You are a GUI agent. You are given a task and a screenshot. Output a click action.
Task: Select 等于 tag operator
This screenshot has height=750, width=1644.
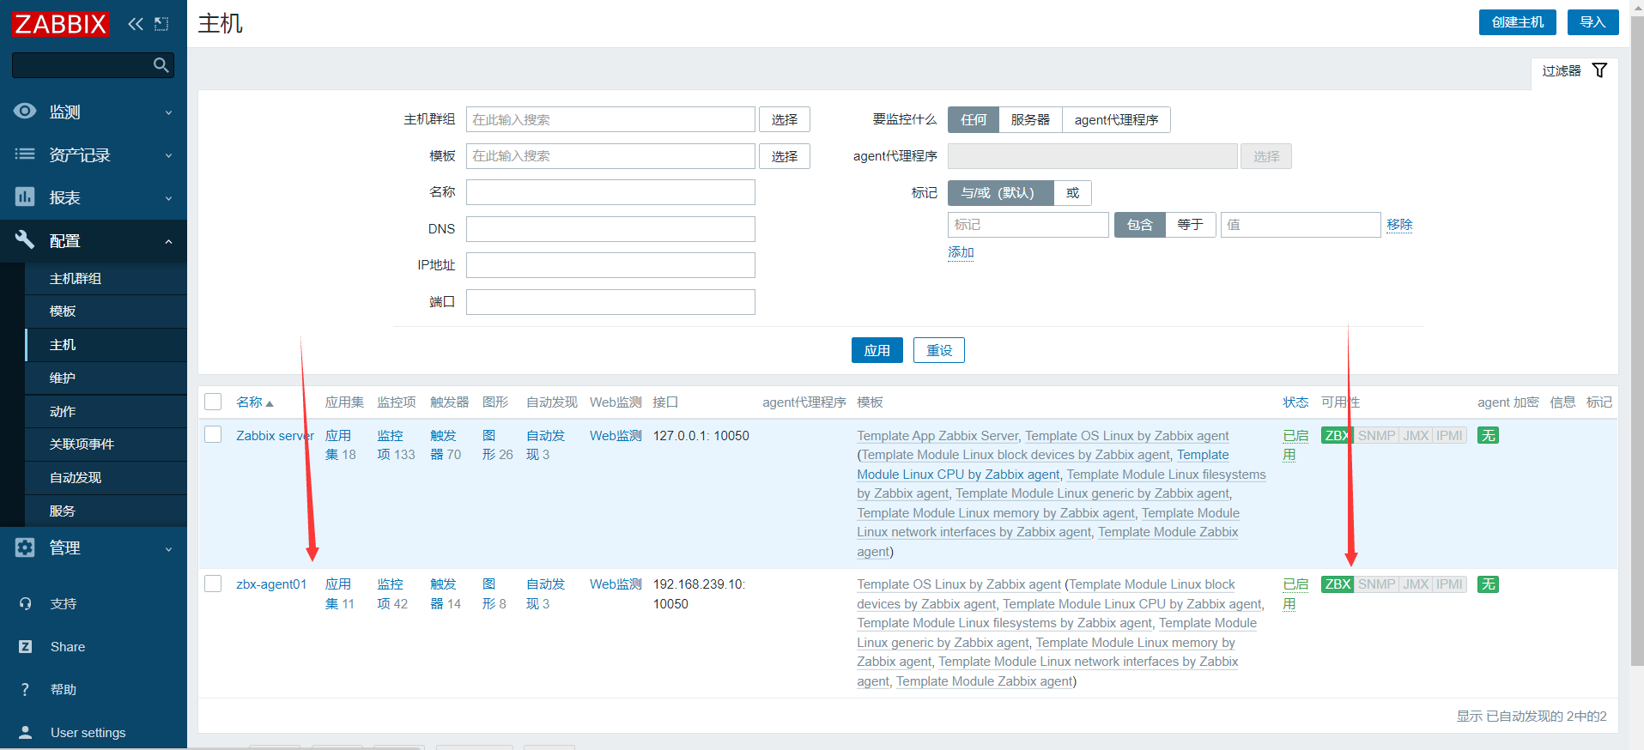(1190, 225)
